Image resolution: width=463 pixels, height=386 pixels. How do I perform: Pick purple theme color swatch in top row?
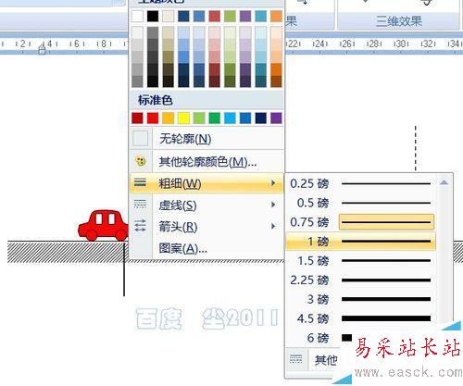[245, 16]
